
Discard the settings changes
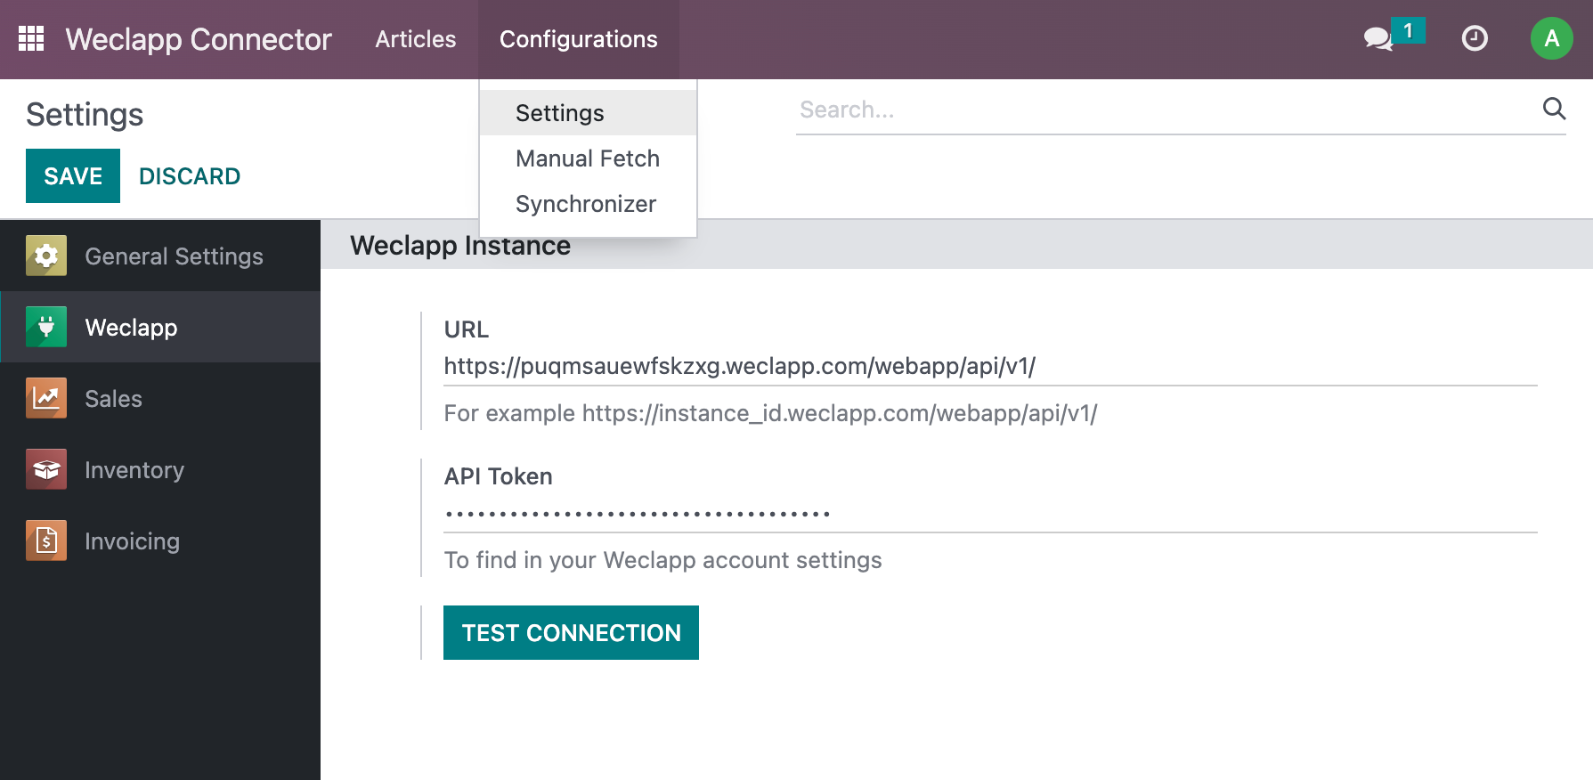(190, 176)
